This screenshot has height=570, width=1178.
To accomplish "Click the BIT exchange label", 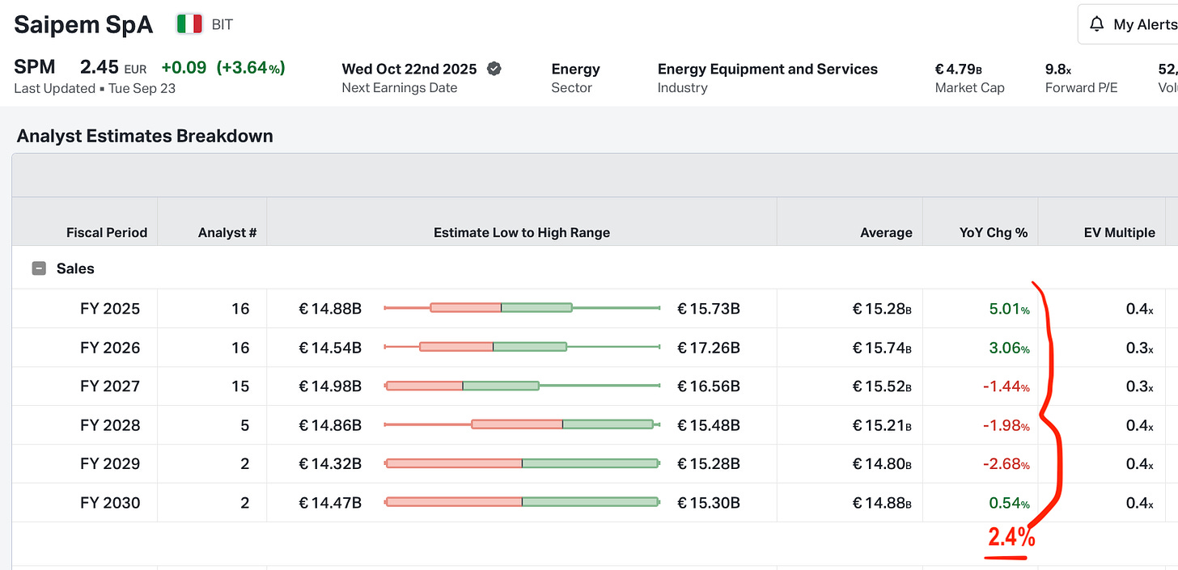I will (x=222, y=25).
